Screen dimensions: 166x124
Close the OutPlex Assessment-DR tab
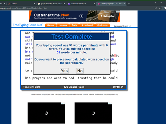coord(94,4)
